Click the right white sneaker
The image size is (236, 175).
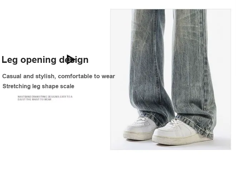pos(179,132)
